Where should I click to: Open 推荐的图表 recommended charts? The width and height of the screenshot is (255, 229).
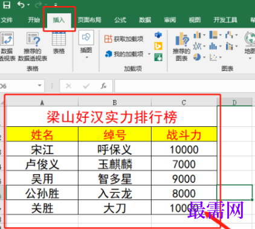point(181,47)
